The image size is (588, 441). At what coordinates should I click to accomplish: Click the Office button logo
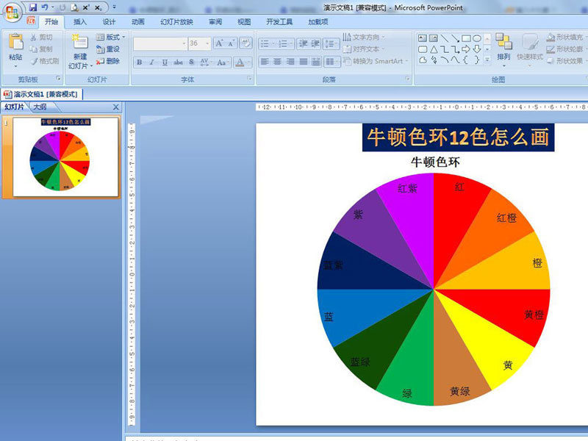coord(12,13)
